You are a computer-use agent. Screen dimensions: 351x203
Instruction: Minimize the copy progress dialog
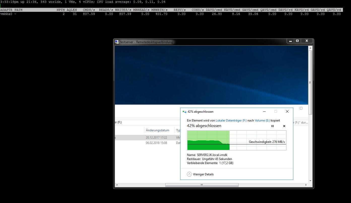264,111
